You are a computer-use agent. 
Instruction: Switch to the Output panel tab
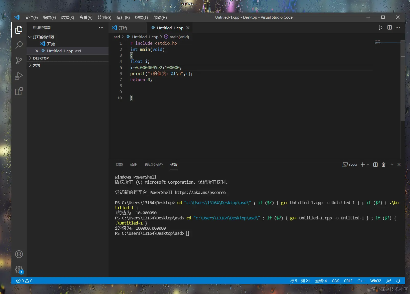coord(134,165)
